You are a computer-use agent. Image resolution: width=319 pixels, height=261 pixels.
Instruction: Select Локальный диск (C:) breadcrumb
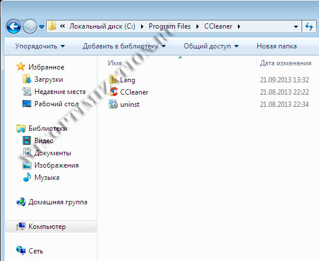click(102, 26)
